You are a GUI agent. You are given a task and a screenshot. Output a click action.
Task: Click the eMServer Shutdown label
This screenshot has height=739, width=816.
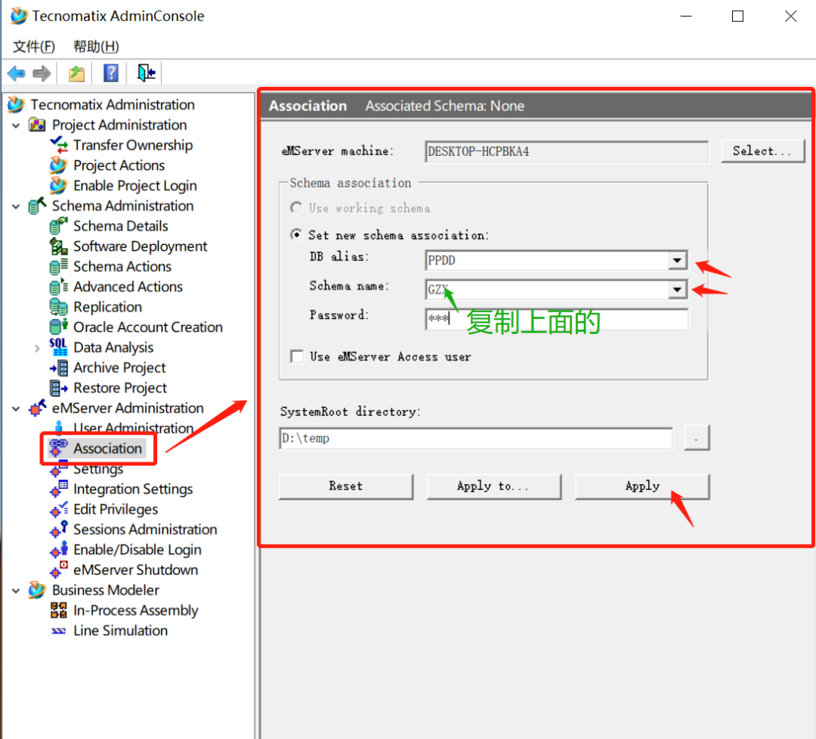pyautogui.click(x=136, y=570)
